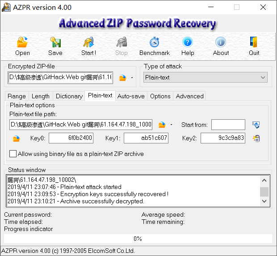The width and height of the screenshot is (277, 256).
Task: Open the Advanced tab
Action: (x=189, y=97)
